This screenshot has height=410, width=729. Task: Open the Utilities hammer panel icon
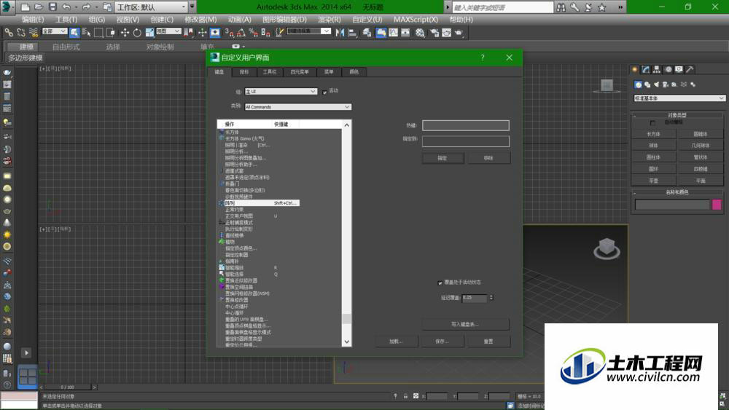point(690,70)
